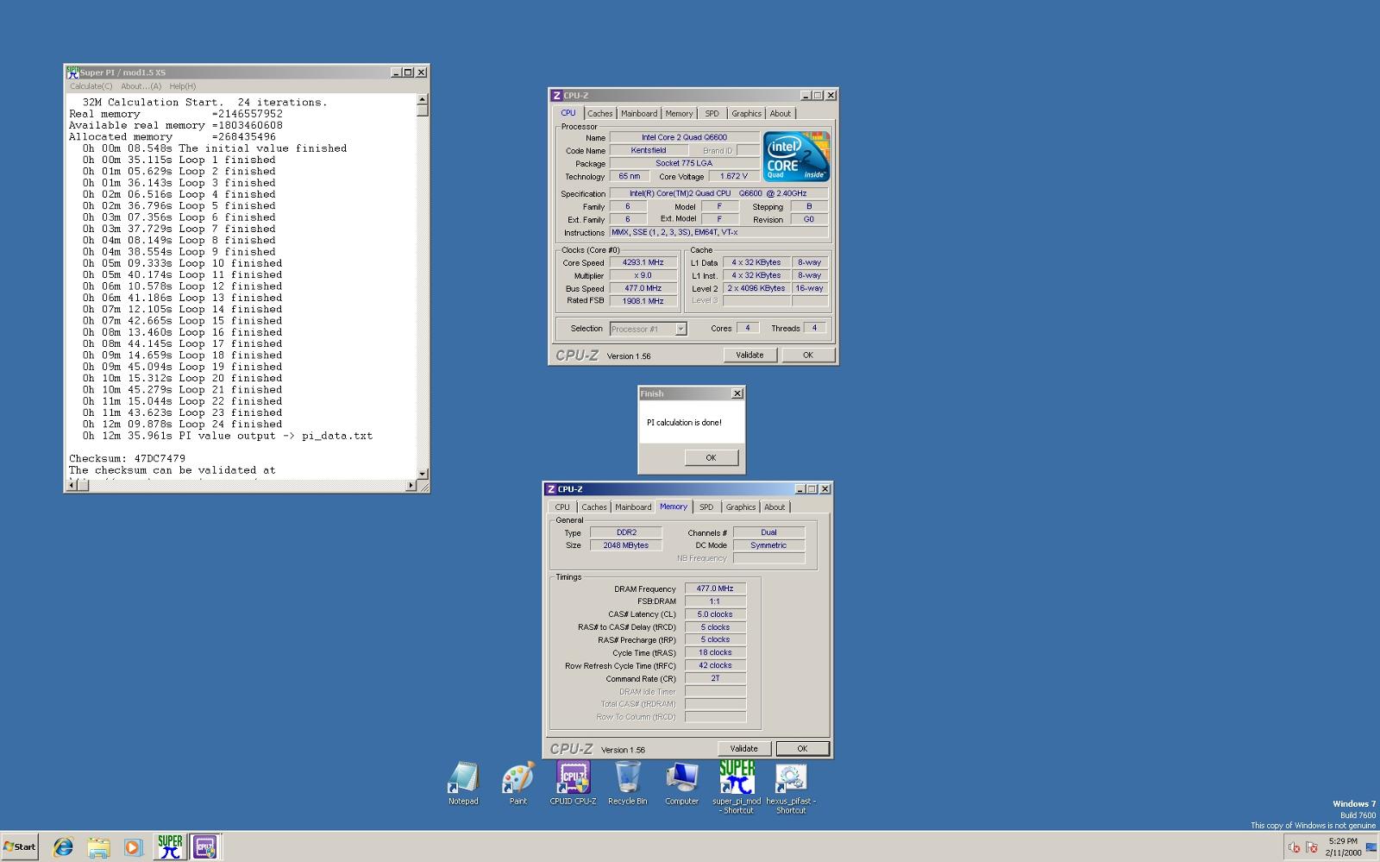Click the network tray icon
The height and width of the screenshot is (862, 1380).
click(x=1311, y=847)
